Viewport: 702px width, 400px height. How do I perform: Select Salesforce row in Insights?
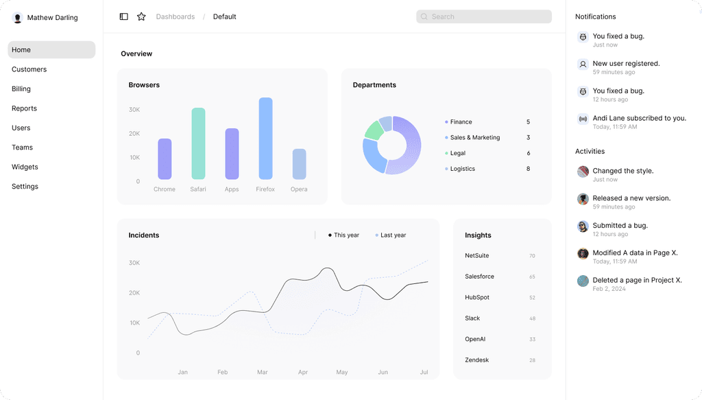coord(480,277)
